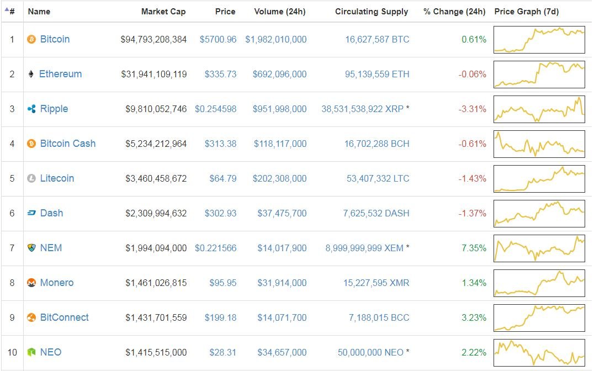Click the BitConnect logo icon

pos(31,317)
